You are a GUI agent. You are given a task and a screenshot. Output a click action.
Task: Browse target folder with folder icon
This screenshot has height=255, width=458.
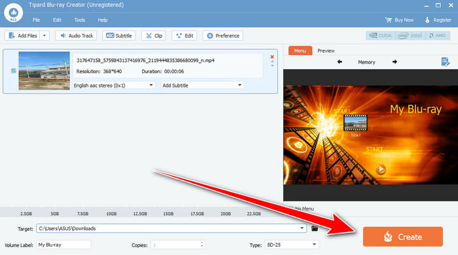314,228
